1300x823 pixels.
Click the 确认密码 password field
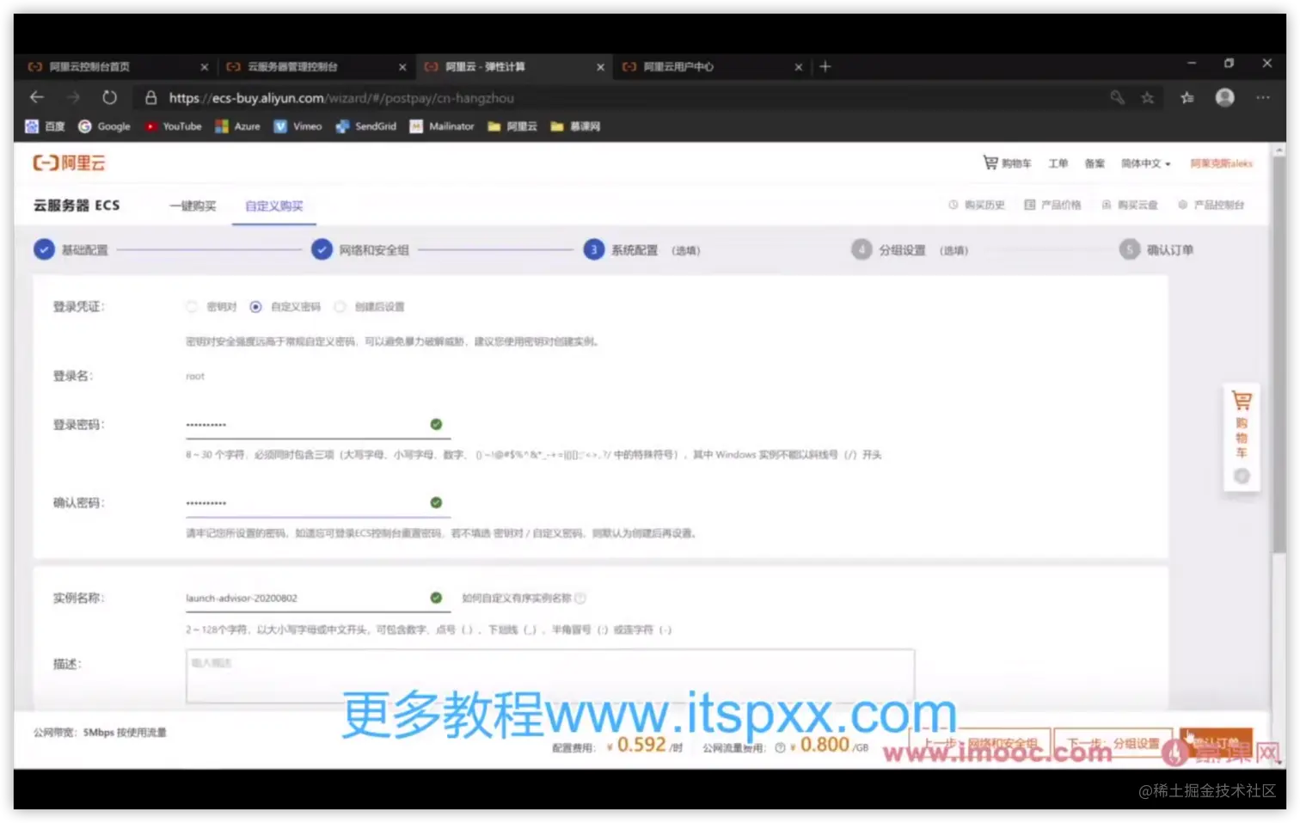pyautogui.click(x=318, y=503)
